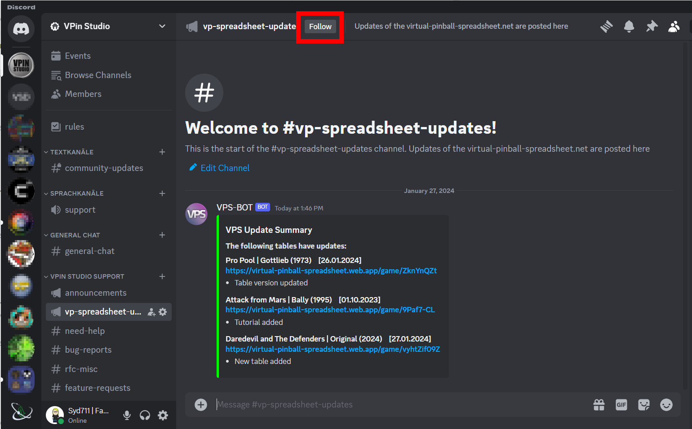Open the bug-reports channel
The width and height of the screenshot is (692, 429).
coord(108,350)
